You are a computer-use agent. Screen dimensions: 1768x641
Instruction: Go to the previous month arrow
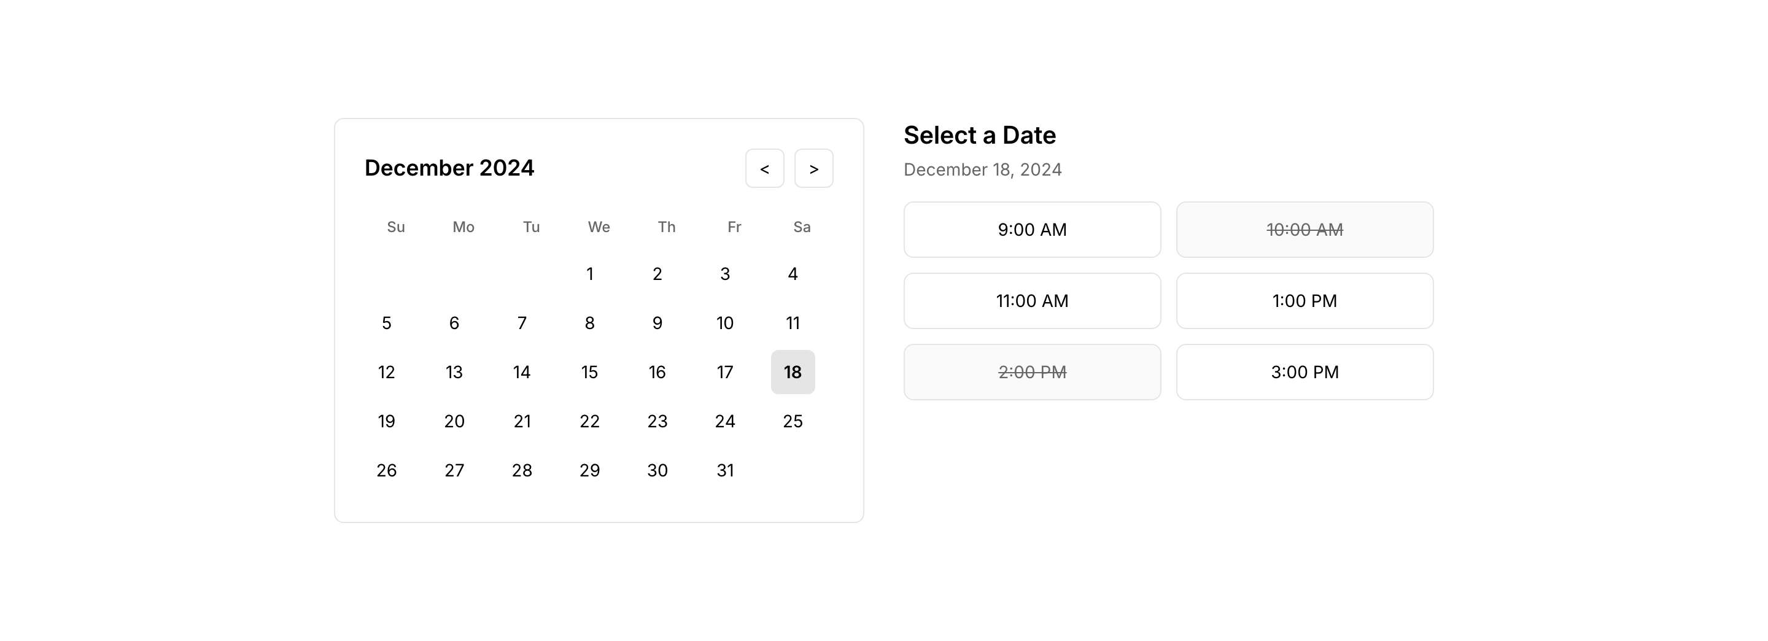pos(764,168)
